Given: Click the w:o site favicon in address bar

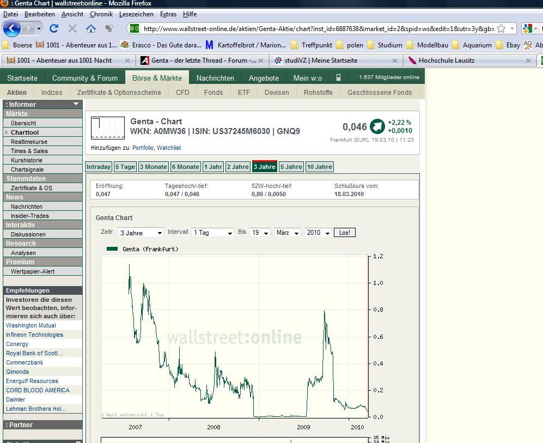Looking at the screenshot, I should pos(135,29).
